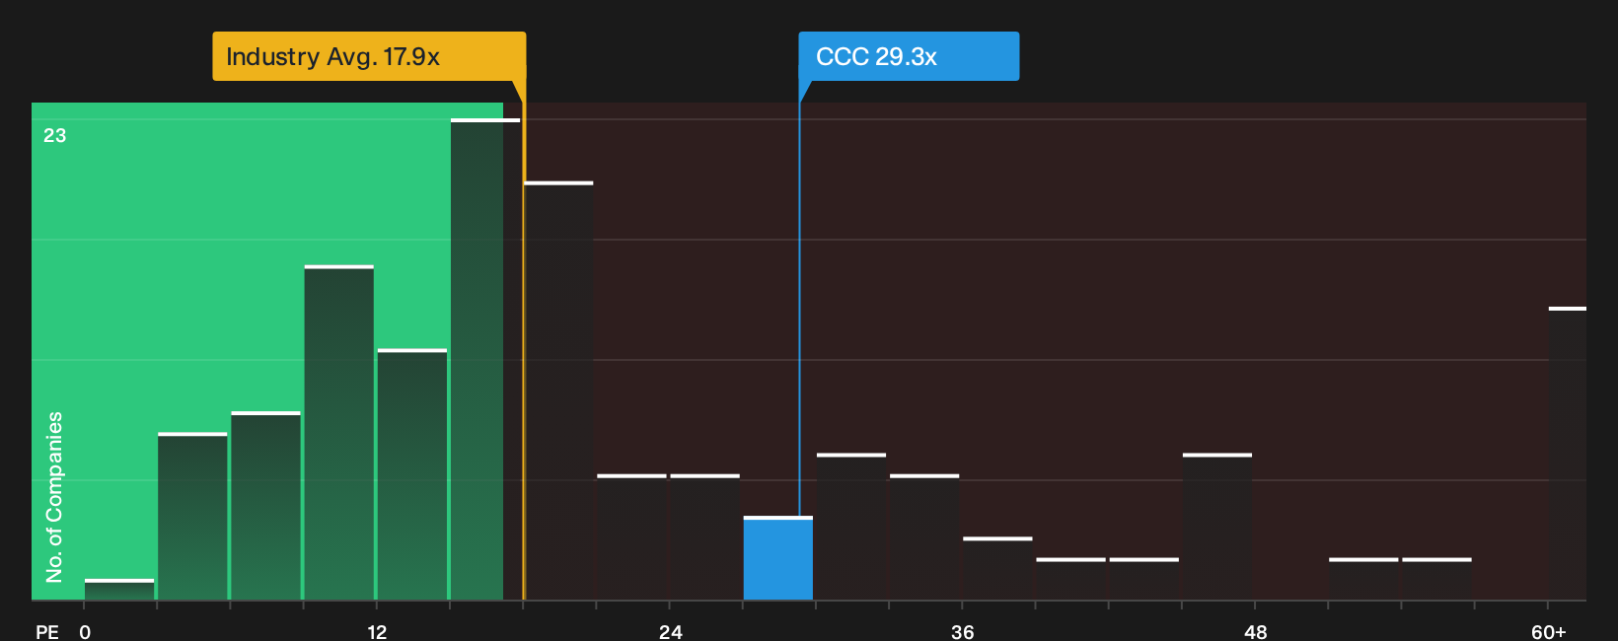Select the highlighted blue CCC histogram bar
Image resolution: width=1618 pixels, height=641 pixels.
778,558
